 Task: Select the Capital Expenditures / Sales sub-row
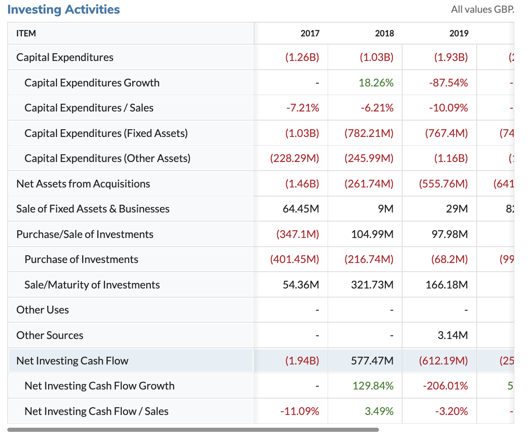[89, 108]
